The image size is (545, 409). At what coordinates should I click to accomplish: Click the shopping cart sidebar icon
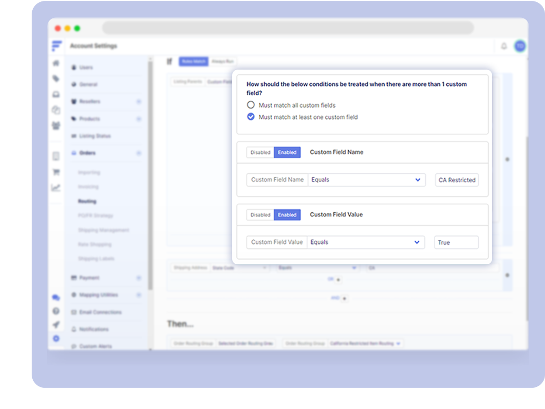(56, 172)
